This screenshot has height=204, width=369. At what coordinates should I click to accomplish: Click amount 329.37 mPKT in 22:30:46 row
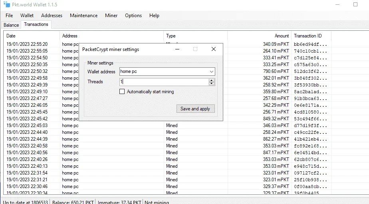[276, 186]
